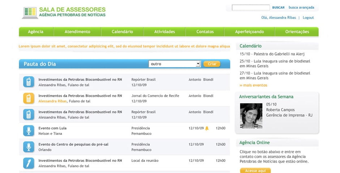Click inside the search input field
This screenshot has width=340, height=173.
pyautogui.click(x=251, y=8)
